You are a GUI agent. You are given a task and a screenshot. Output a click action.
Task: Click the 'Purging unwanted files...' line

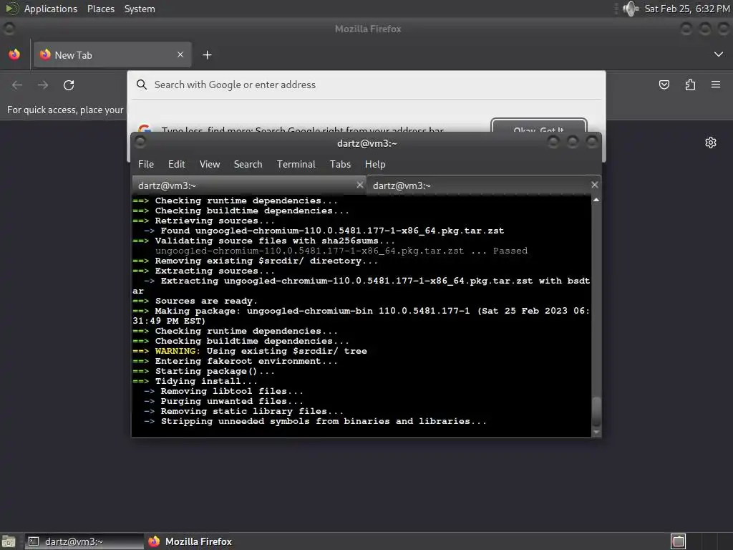[x=223, y=401]
